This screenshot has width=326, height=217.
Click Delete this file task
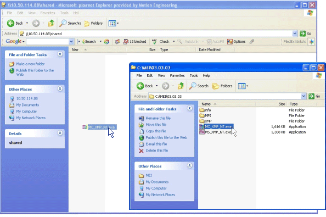(x=157, y=151)
